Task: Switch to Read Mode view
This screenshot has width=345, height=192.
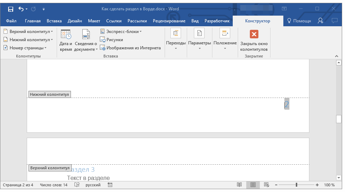Action: tap(240, 185)
